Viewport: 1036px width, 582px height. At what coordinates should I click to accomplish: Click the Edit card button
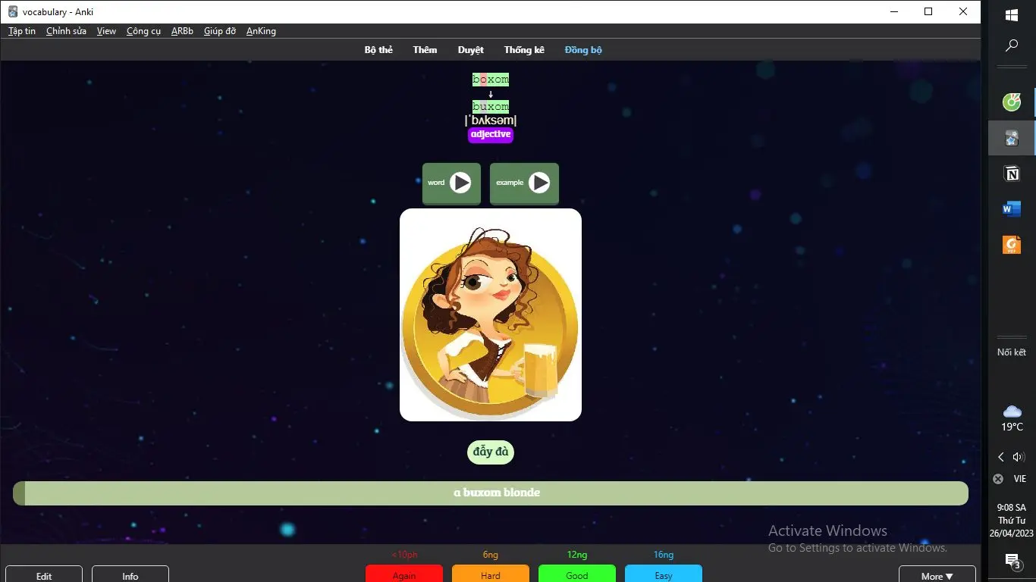coord(44,574)
